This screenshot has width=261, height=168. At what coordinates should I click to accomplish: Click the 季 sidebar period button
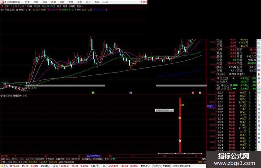(259, 138)
